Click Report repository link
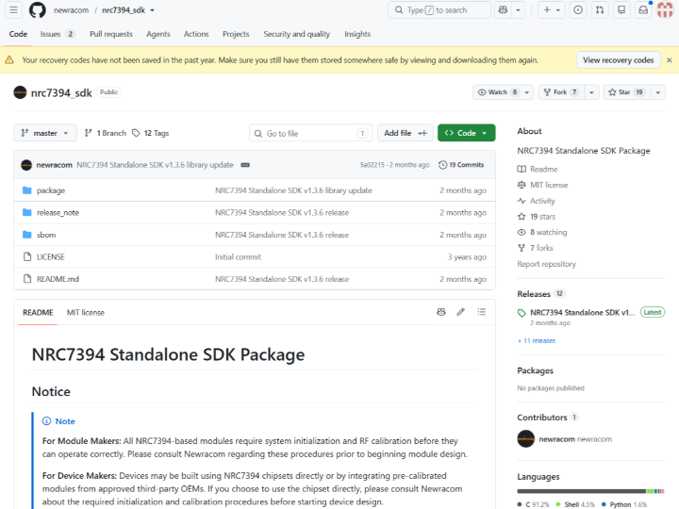Screen dimensions: 679x509 pyautogui.click(x=546, y=264)
